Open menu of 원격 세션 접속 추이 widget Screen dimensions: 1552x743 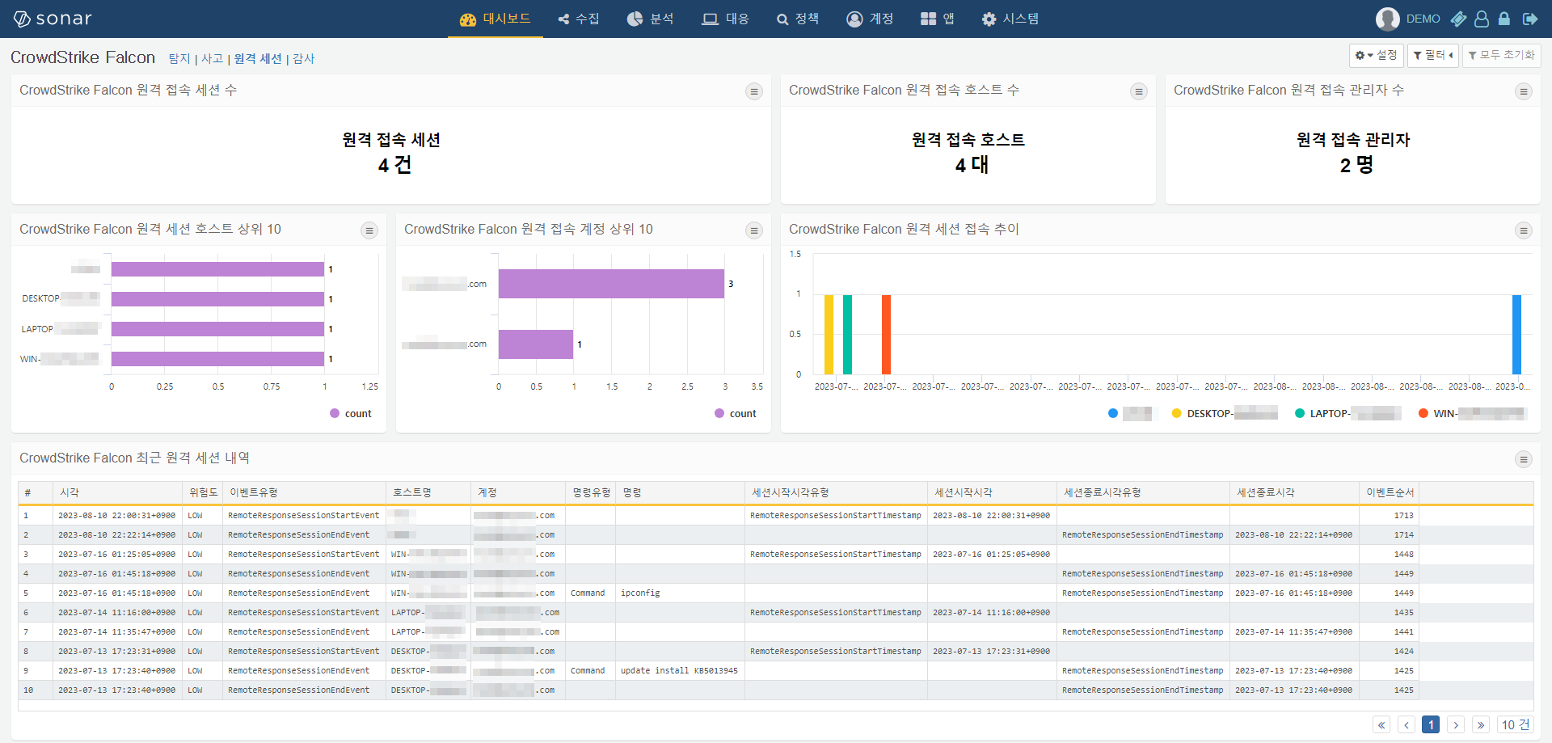coord(1524,230)
